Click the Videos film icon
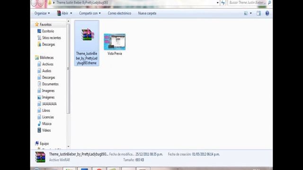The image size is (303, 170). coord(39,130)
